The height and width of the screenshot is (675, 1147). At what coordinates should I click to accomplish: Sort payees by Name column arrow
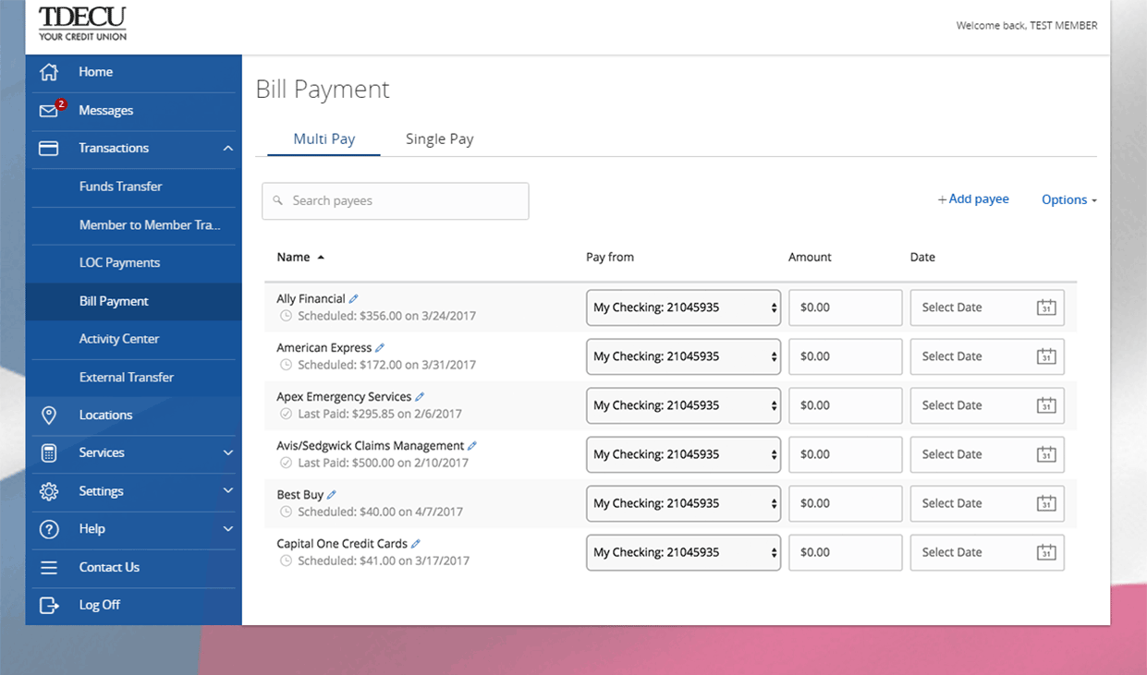click(321, 258)
